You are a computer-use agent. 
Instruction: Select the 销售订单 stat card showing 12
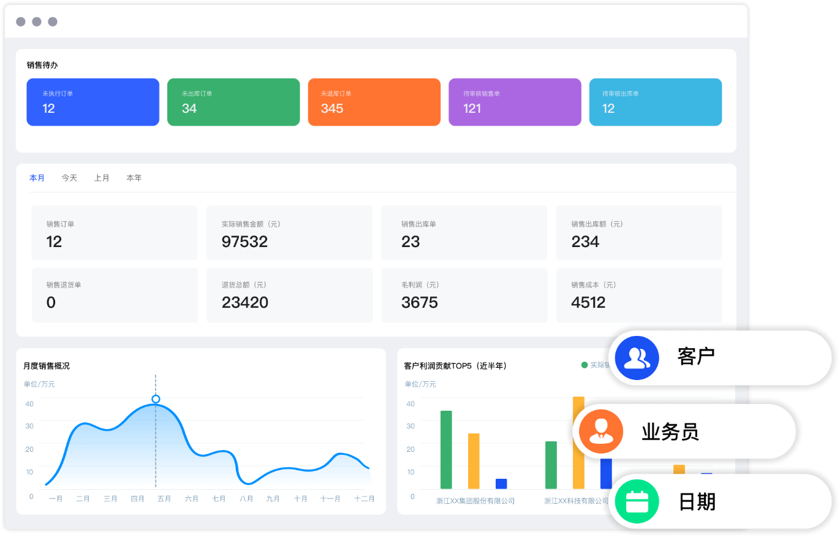click(114, 233)
